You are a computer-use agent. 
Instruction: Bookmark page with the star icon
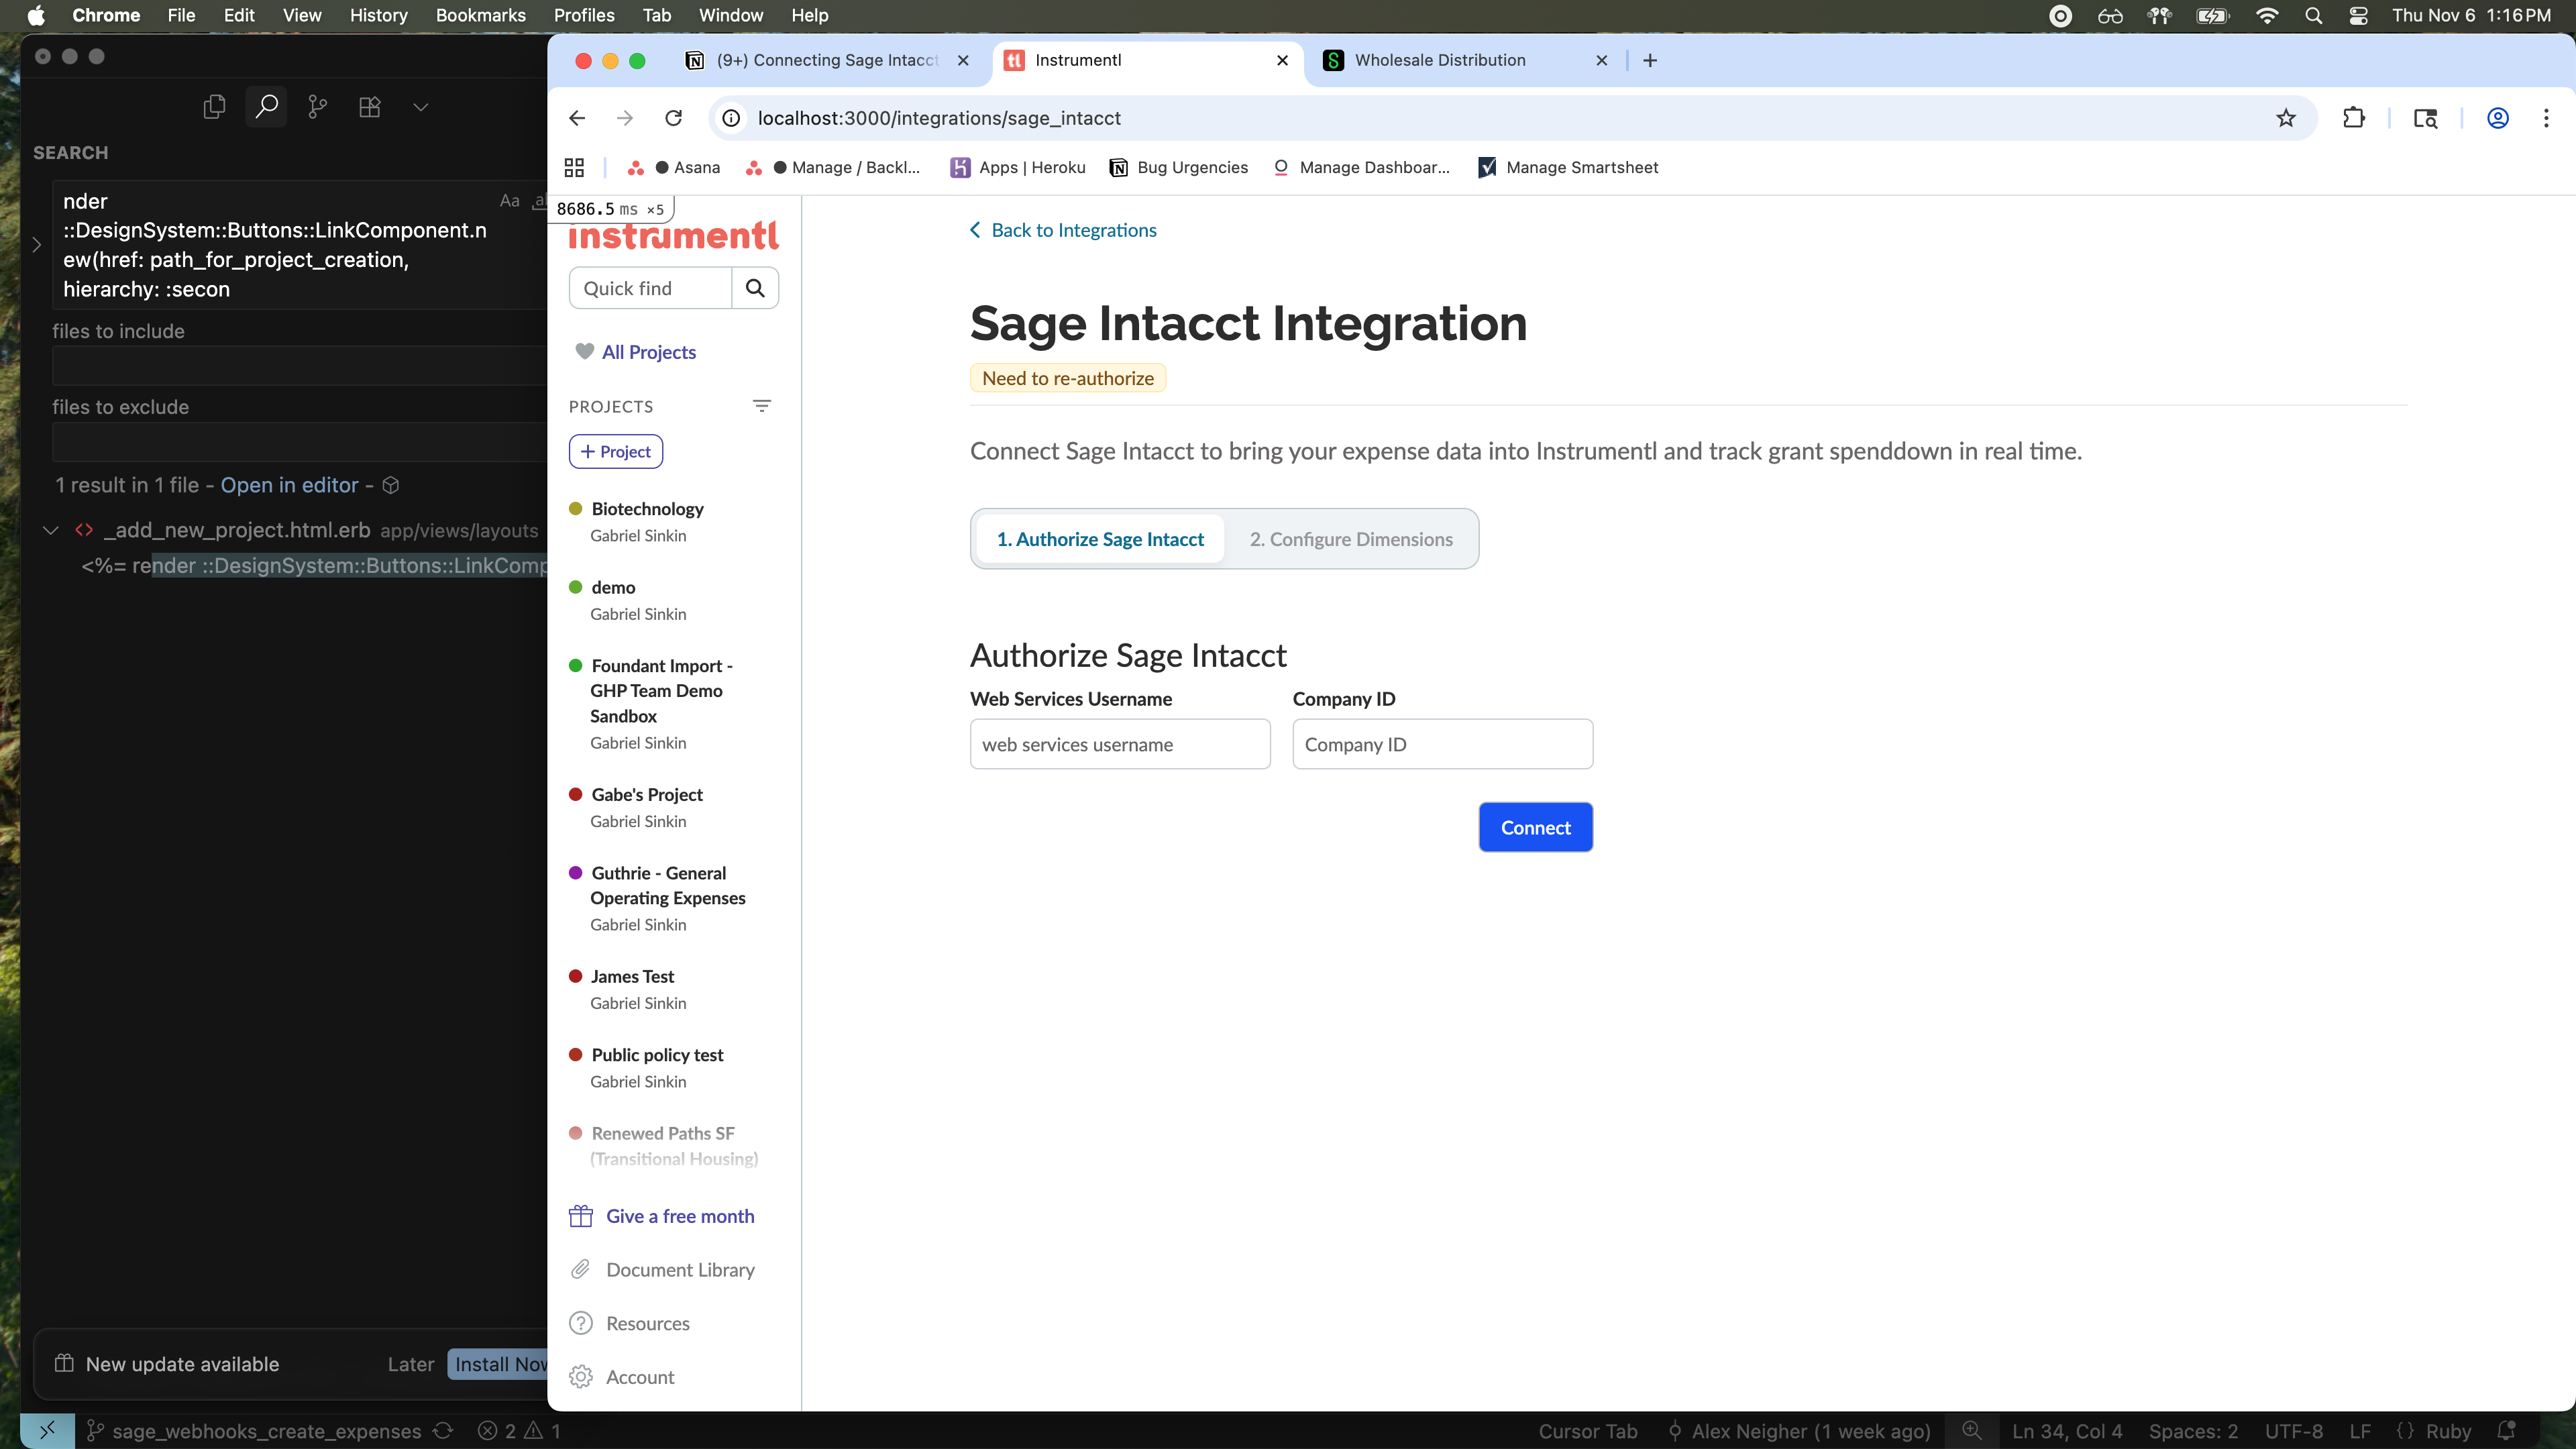tap(2286, 118)
